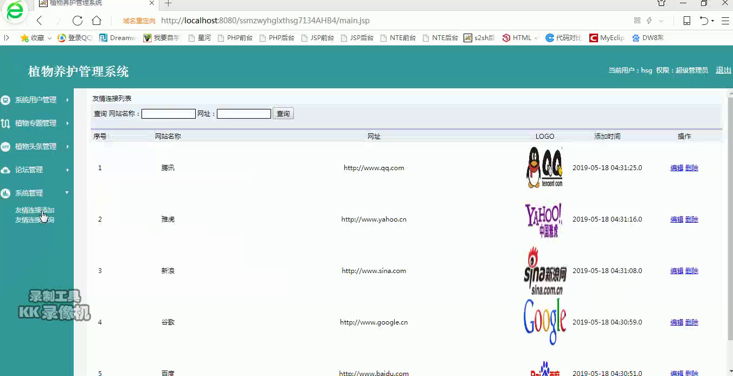Toggle the bookmarks sidebar arrow icon

[x=7, y=38]
